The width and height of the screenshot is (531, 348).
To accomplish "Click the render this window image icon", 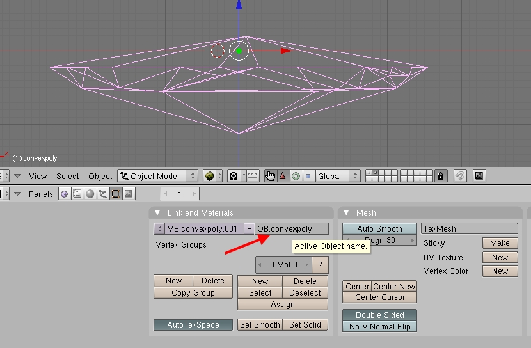I will [479, 176].
